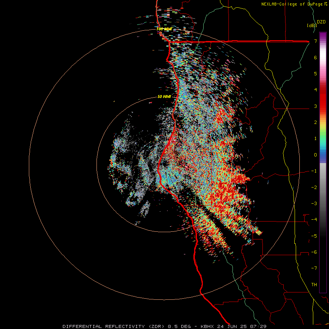This screenshot has width=329, height=329.
Task: Select the 4 dB scale label
Action: click(315, 90)
